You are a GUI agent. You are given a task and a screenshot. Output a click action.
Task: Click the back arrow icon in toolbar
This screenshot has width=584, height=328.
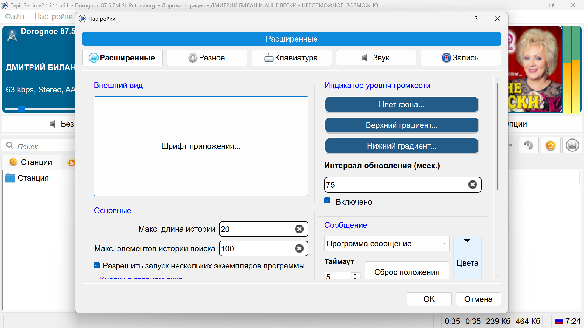click(x=528, y=145)
